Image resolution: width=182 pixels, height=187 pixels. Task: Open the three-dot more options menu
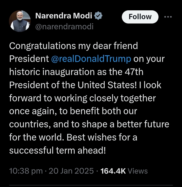coord(168,17)
